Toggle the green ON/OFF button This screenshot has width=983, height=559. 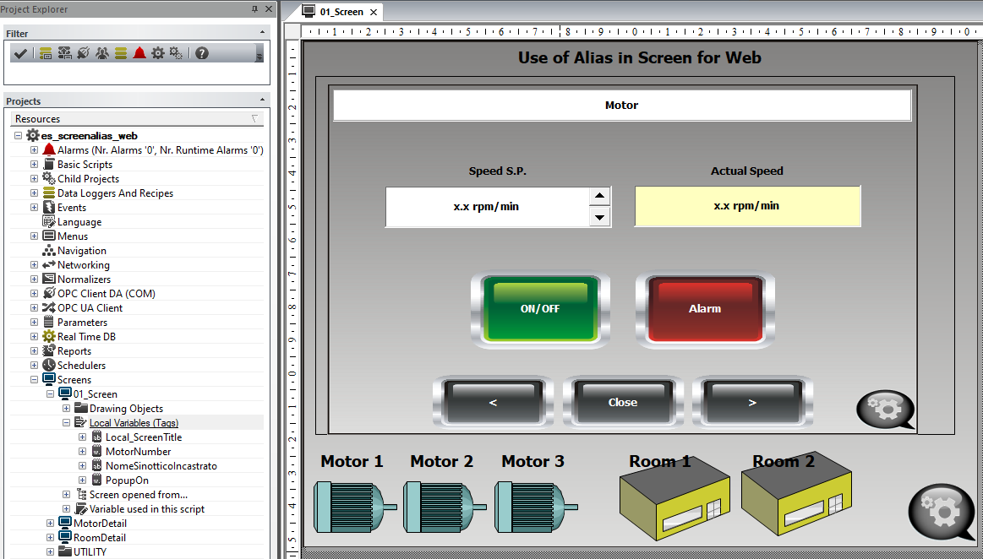pos(540,309)
